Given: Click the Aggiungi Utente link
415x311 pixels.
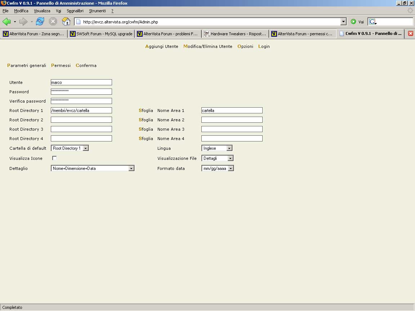Looking at the screenshot, I should tap(162, 46).
